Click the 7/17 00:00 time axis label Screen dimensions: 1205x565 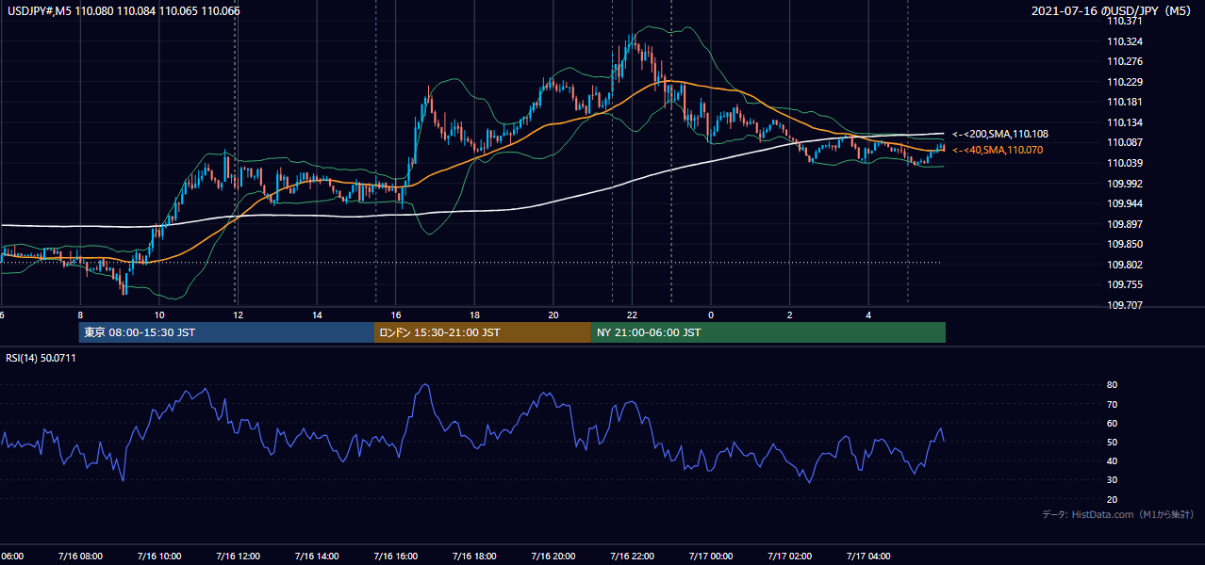click(x=711, y=556)
